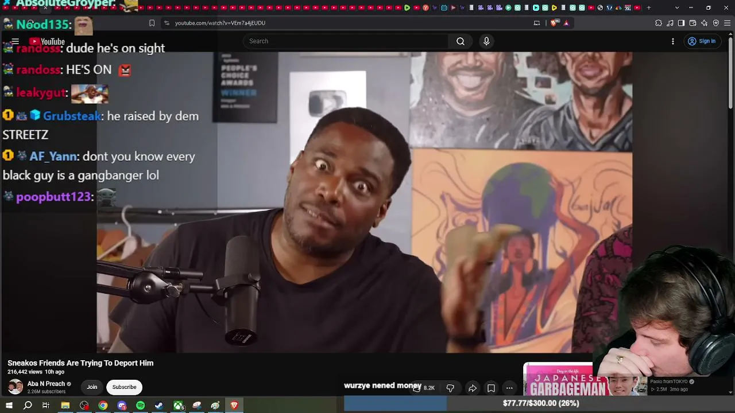Run search with the magnifier button
Screen dimensions: 735x413
coord(461,41)
